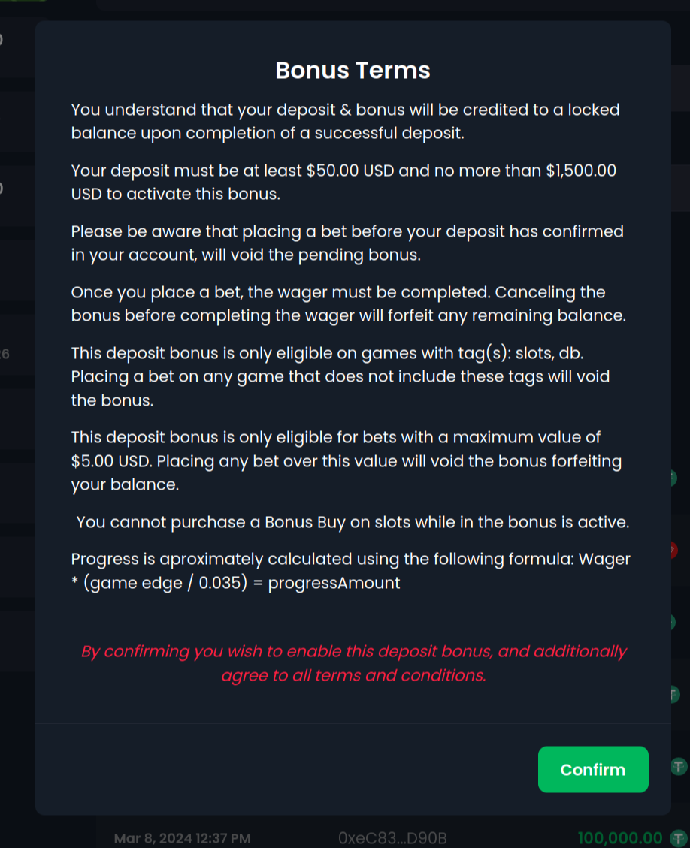
Task: Click the 'void the pending bonus' paragraph
Action: pos(347,243)
